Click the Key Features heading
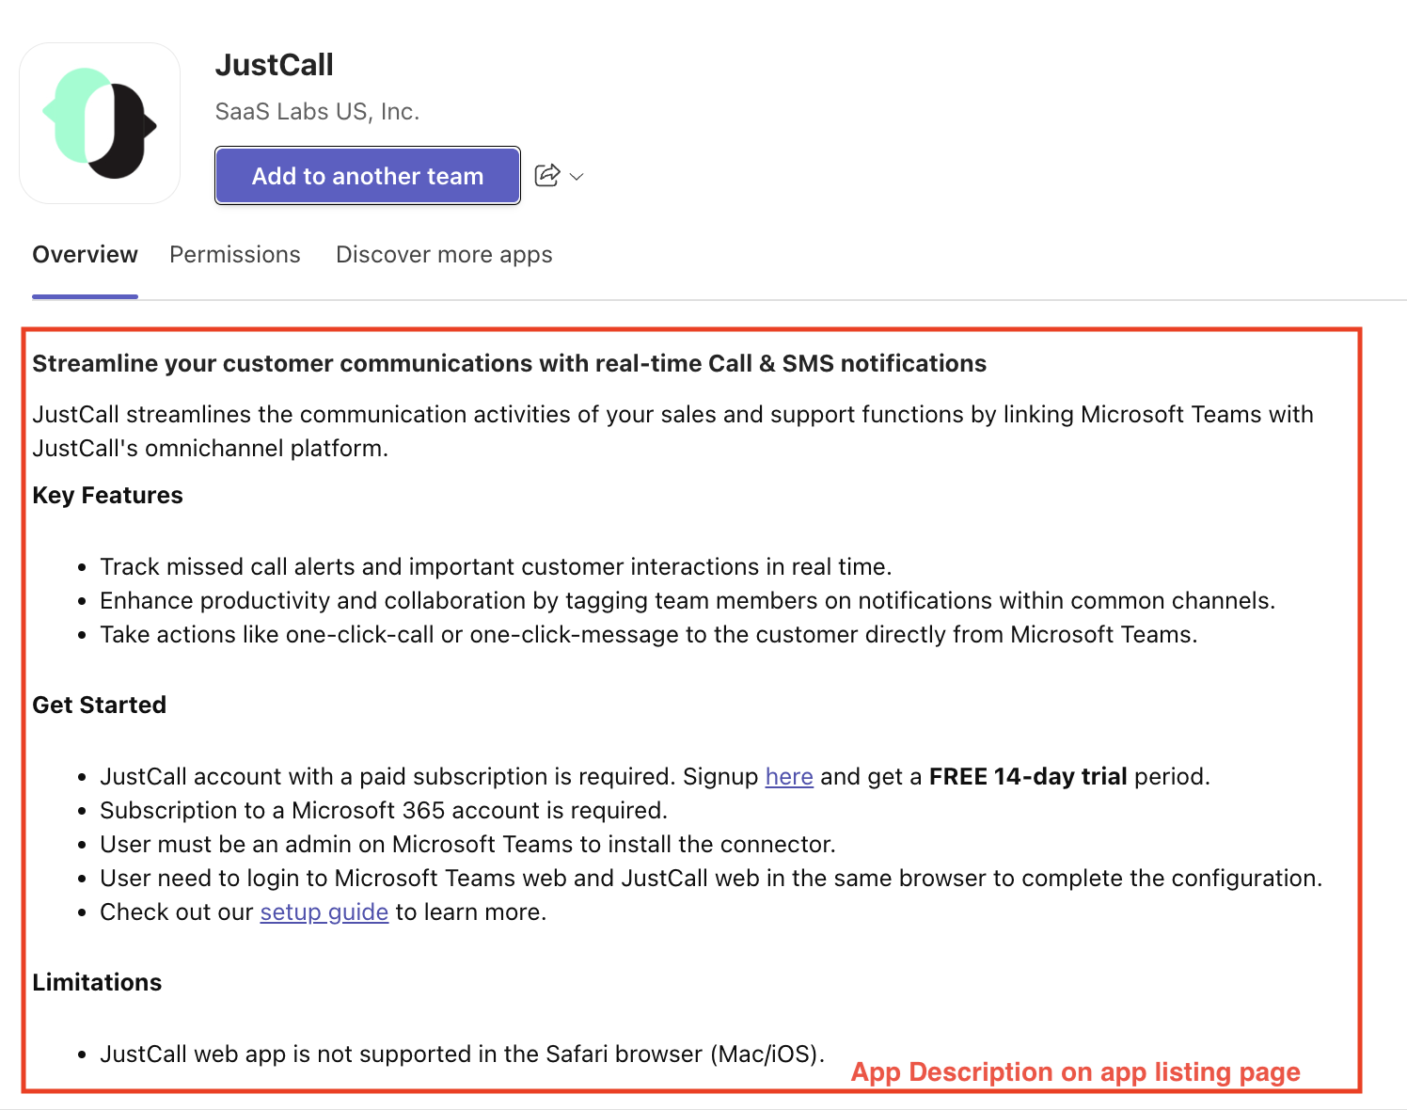 [x=108, y=496]
